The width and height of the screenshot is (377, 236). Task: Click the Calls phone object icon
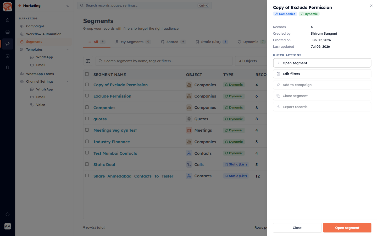point(189,165)
